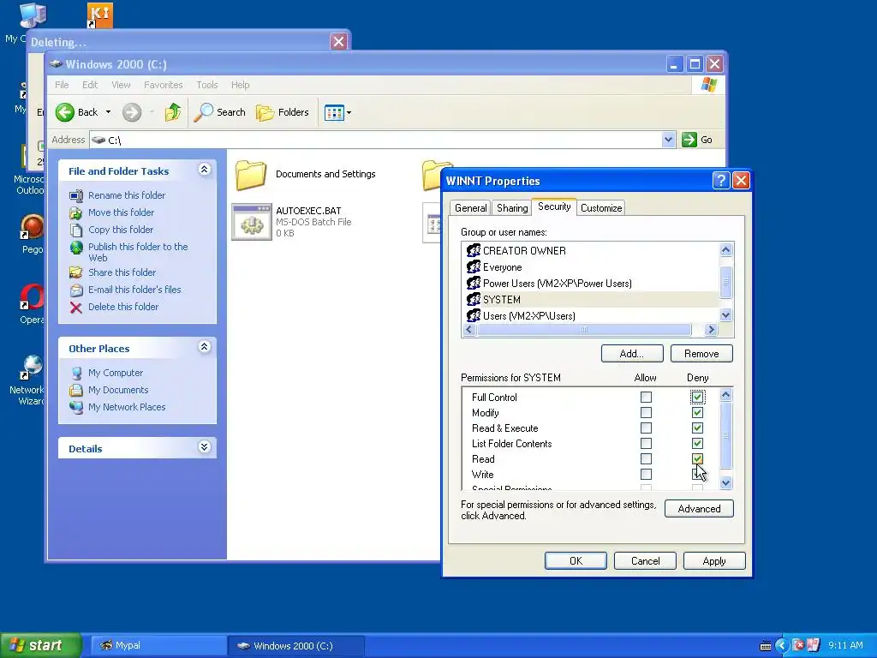Uncheck Deny for List Folder Contents

tap(697, 444)
